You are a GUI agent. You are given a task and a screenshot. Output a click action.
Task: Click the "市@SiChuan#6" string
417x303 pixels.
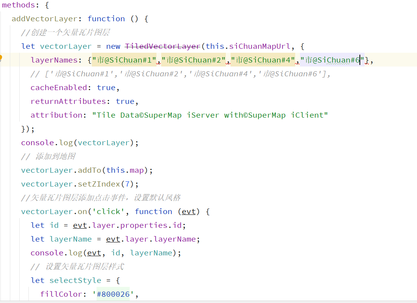(332, 60)
